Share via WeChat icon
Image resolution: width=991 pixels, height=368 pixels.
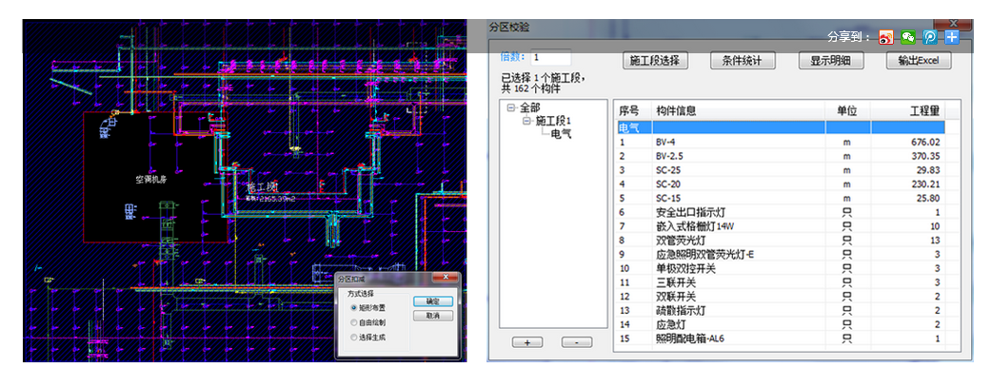click(908, 38)
